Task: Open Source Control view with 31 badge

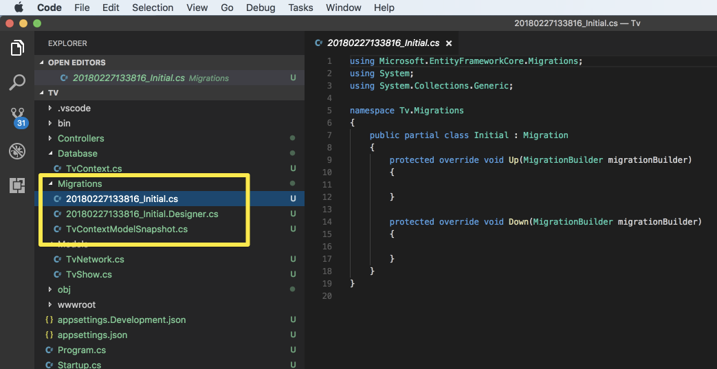Action: point(19,118)
